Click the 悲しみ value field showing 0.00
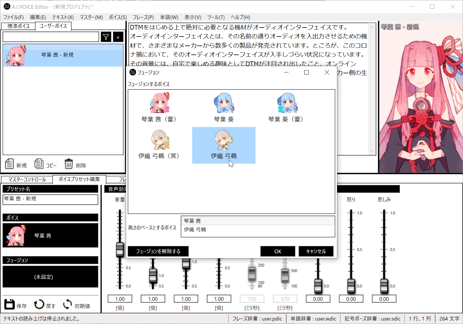Image resolution: width=463 pixels, height=324 pixels. [x=384, y=299]
